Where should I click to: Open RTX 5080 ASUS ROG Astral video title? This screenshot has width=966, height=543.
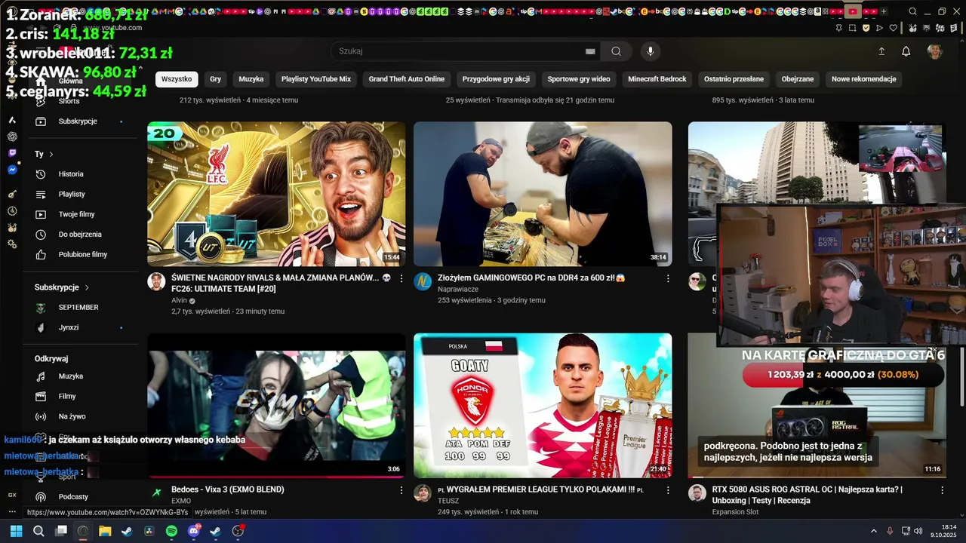[807, 495]
